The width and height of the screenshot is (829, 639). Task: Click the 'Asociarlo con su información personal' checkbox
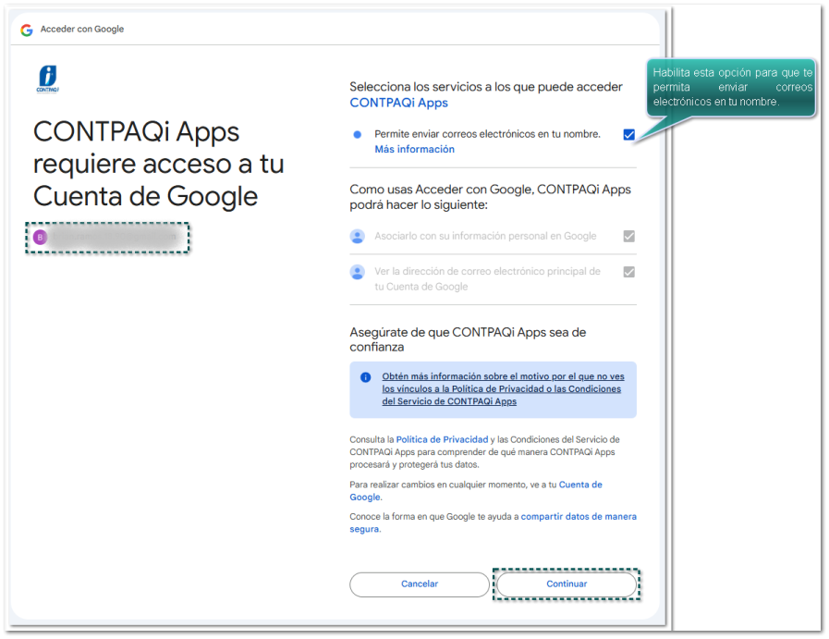[628, 236]
